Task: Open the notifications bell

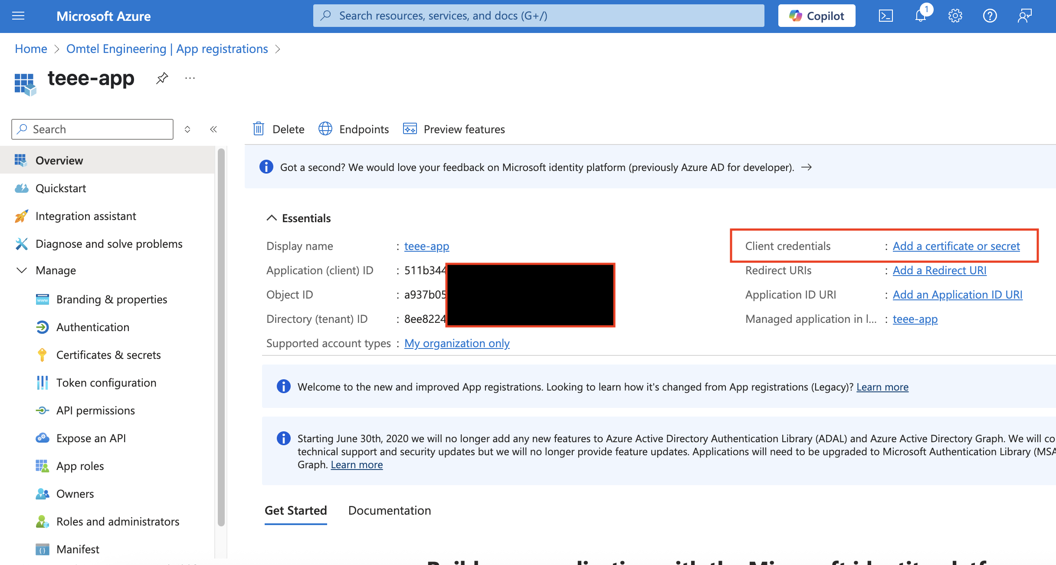Action: coord(921,16)
